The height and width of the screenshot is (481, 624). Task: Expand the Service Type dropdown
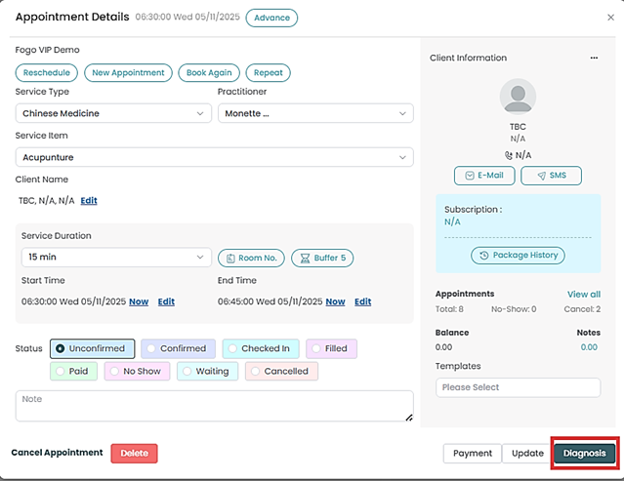click(x=113, y=113)
